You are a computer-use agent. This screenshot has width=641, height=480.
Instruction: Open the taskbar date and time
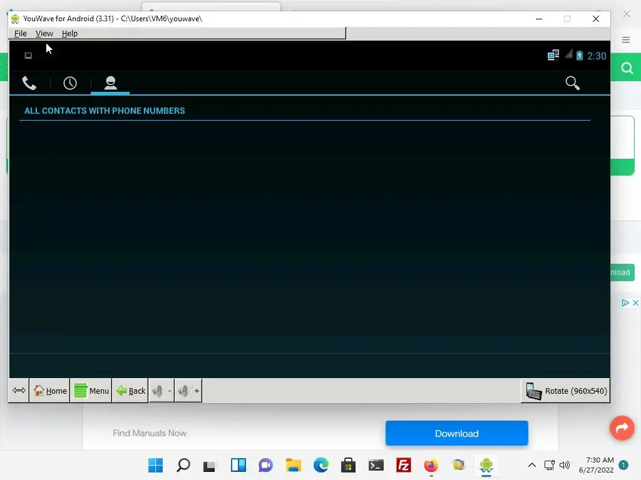tap(596, 465)
